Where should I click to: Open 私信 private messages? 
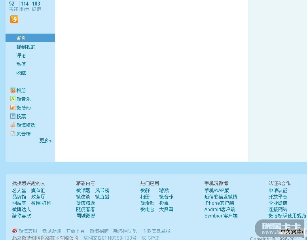(x=21, y=64)
